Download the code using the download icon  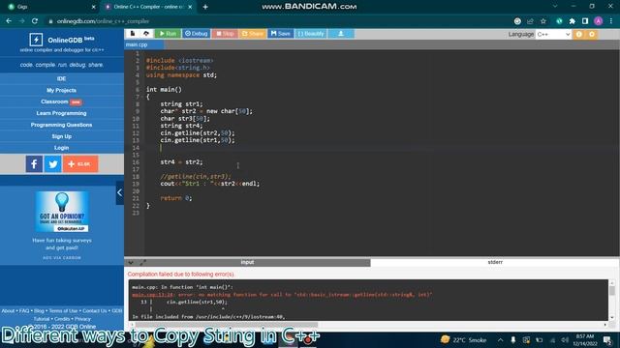pos(340,34)
